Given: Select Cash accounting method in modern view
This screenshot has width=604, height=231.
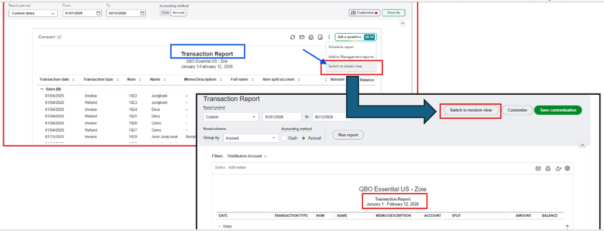Looking at the screenshot, I should tap(164, 13).
